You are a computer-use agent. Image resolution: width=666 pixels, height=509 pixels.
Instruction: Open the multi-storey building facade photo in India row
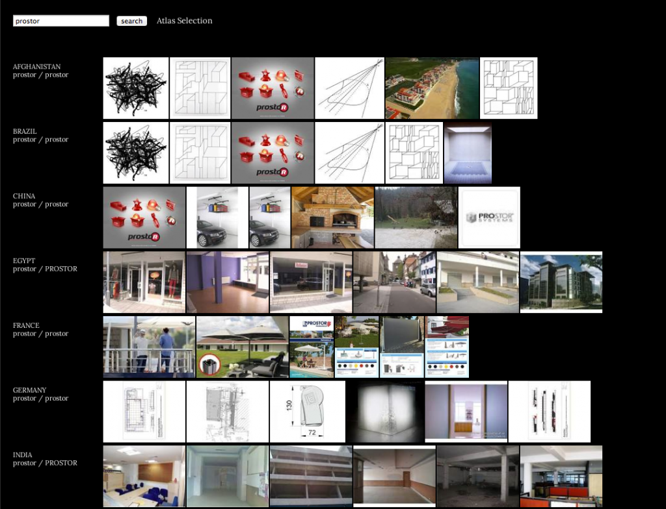[311, 476]
